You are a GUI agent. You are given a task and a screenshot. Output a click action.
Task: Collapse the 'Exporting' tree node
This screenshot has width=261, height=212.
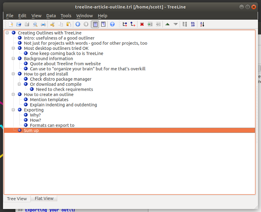(13, 110)
